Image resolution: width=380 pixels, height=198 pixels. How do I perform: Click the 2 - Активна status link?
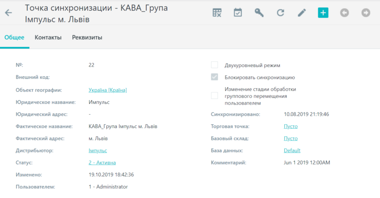click(x=102, y=163)
